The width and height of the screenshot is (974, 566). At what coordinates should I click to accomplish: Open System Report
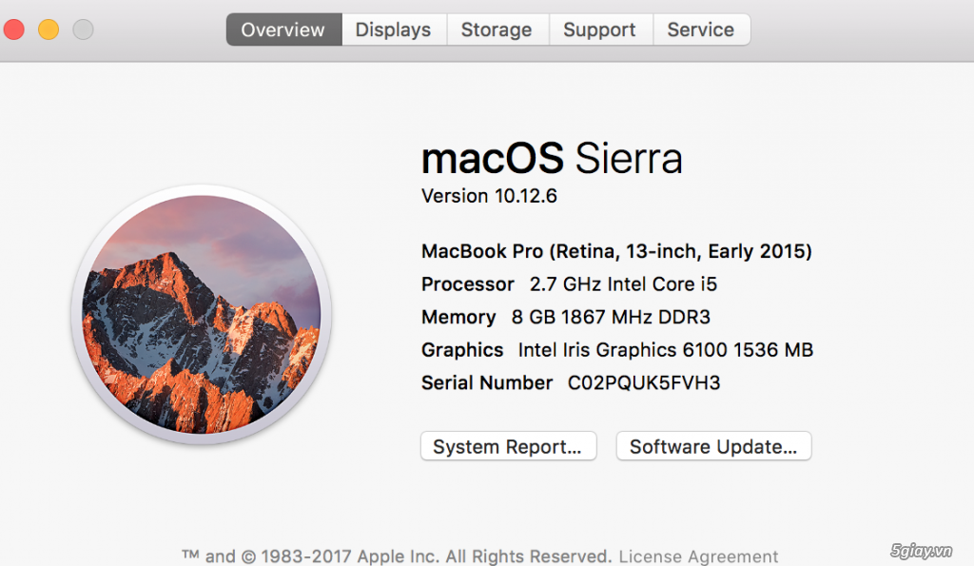pyautogui.click(x=508, y=445)
